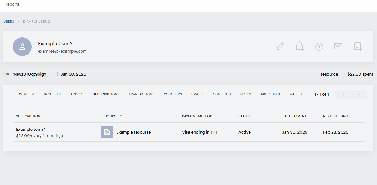
Task: Go to next page of results
Action: 359,95
